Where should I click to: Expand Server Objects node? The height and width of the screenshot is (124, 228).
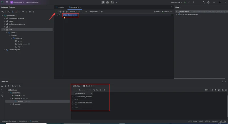5,50
